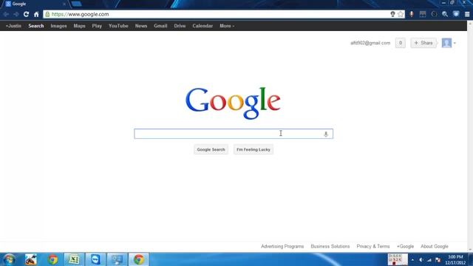Open Privacy & Terms link
Screen dimensions: 473x266
373,246
